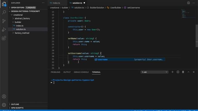The width and height of the screenshot is (198, 111).
Task: Kill the terminal with trash icon
Action: [x=183, y=72]
